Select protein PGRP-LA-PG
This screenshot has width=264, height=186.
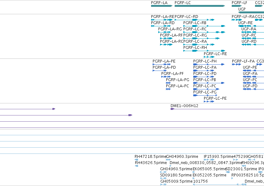point(168,83)
